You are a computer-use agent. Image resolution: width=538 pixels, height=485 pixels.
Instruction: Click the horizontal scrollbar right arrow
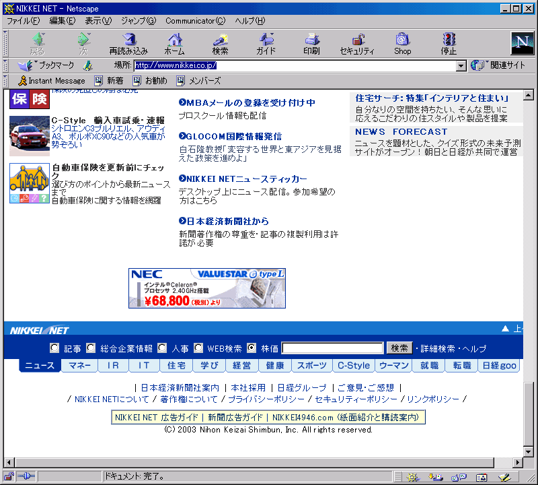(x=518, y=463)
